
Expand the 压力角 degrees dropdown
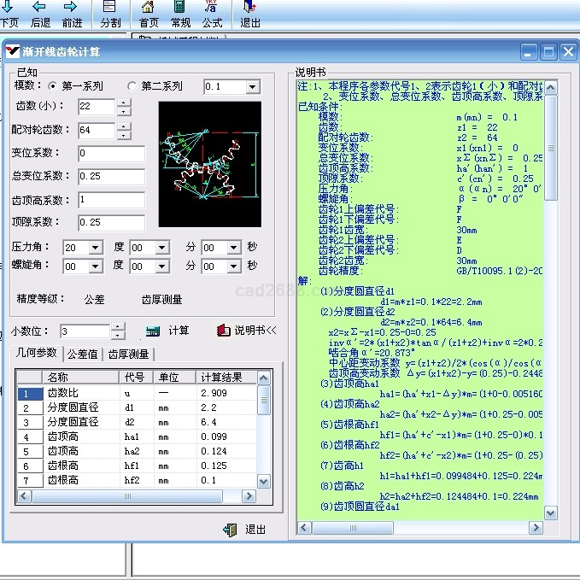click(x=95, y=248)
